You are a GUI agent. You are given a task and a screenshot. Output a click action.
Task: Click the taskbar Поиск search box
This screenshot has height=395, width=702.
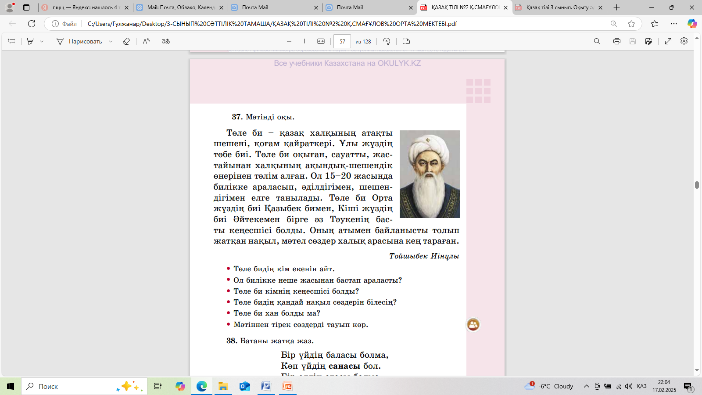tap(84, 386)
